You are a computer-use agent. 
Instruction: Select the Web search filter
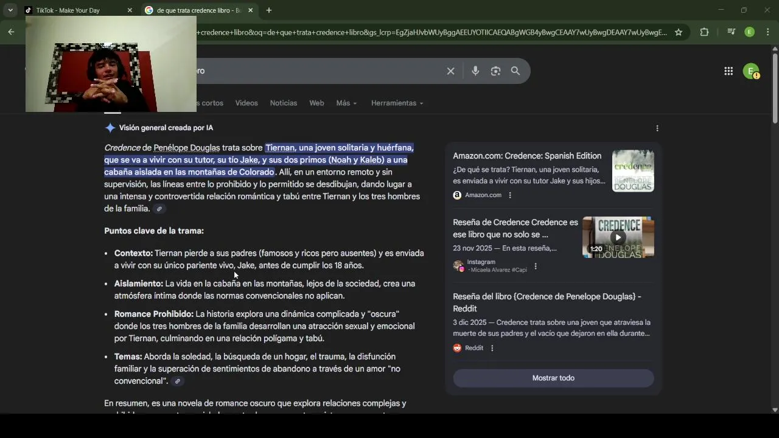[316, 103]
